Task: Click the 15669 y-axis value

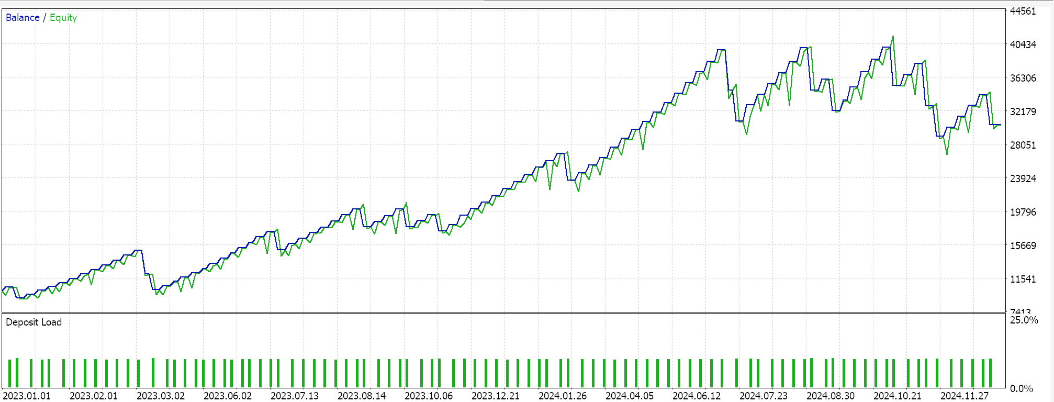Action: tap(1023, 245)
